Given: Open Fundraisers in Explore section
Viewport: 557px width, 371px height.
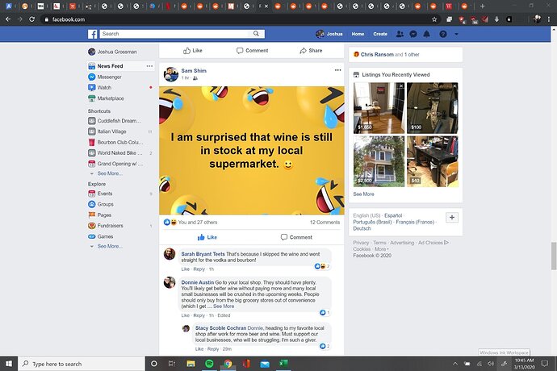Looking at the screenshot, I should 110,226.
